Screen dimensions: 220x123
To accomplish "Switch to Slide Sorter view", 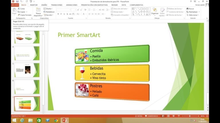I will tap(168, 116).
